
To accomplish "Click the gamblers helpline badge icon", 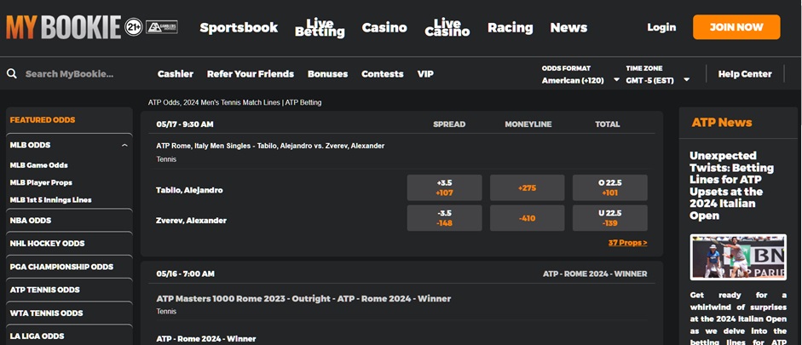I will pos(162,27).
